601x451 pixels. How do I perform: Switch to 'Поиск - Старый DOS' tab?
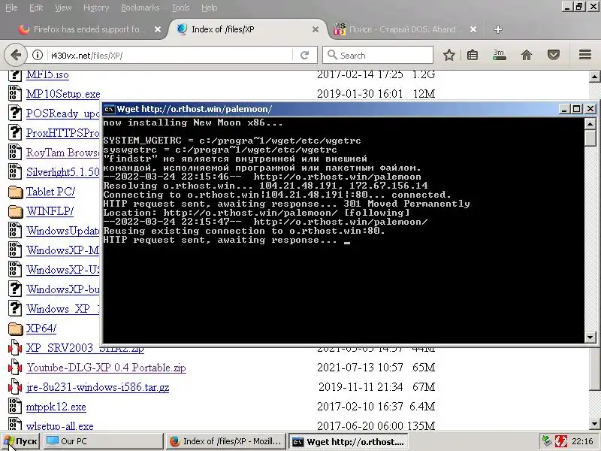click(406, 29)
